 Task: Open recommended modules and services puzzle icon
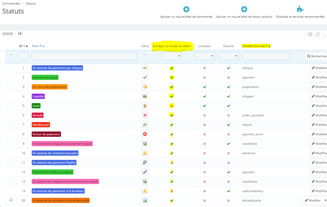300,9
